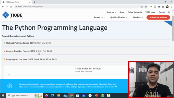Image resolution: width=174 pixels, height=98 pixels.
Task: Share this page icon in address bar
Action: [x=142, y=7]
